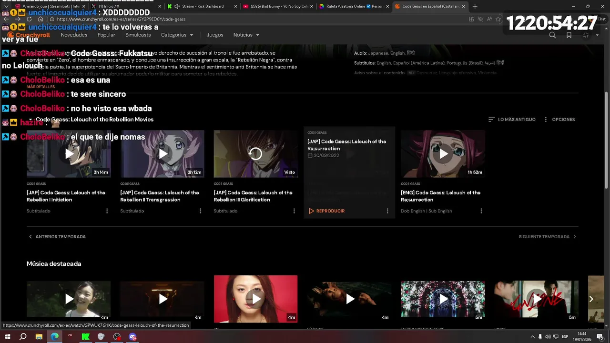The image size is (610, 343).
Task: Open options menu for Rebellion II Transgression
Action: point(200,211)
